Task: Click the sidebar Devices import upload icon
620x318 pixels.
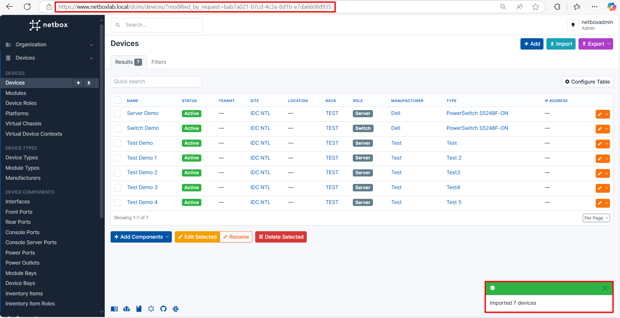Action: [89, 83]
